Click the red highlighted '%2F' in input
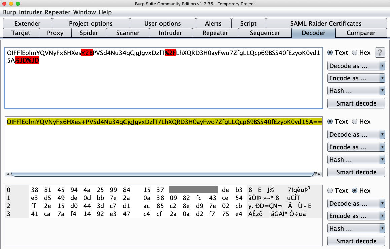 click(170, 53)
